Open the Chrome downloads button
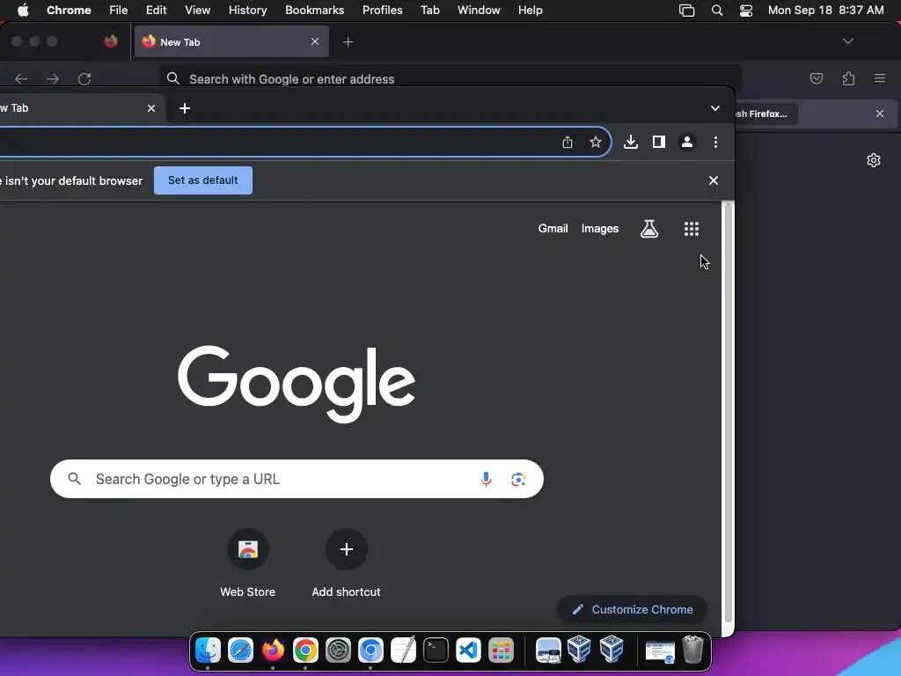 coord(630,142)
